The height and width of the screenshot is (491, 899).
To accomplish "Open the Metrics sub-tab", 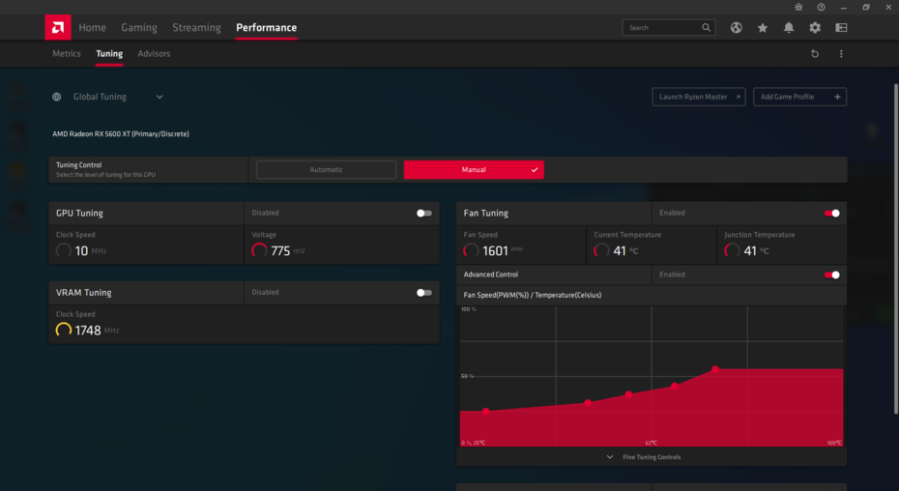I will pos(67,54).
